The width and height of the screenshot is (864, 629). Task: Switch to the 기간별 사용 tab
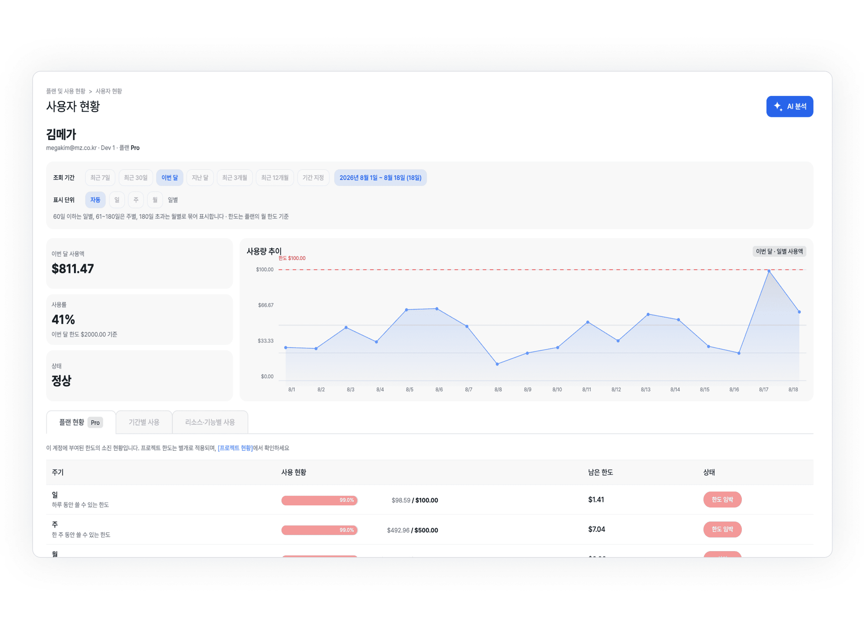tap(144, 422)
